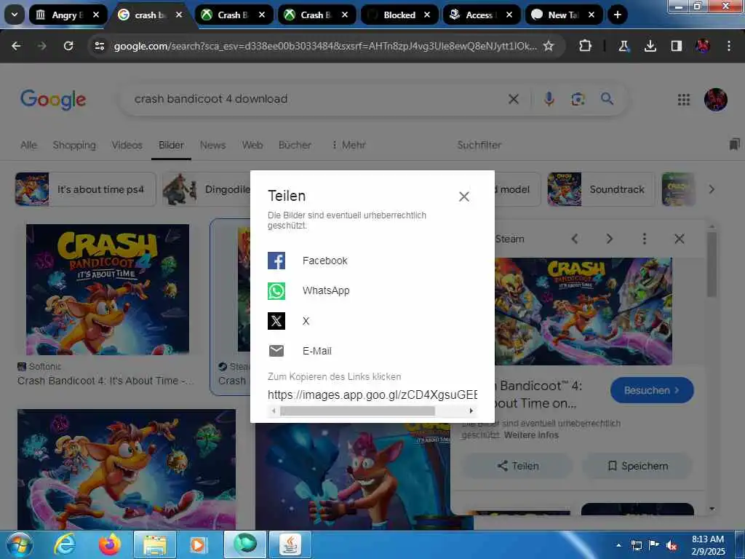Select the News search tab
Screen dimensions: 745x559
pos(213,145)
